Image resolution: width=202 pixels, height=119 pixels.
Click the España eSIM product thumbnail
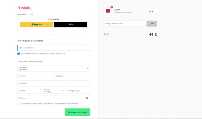pos(108,11)
